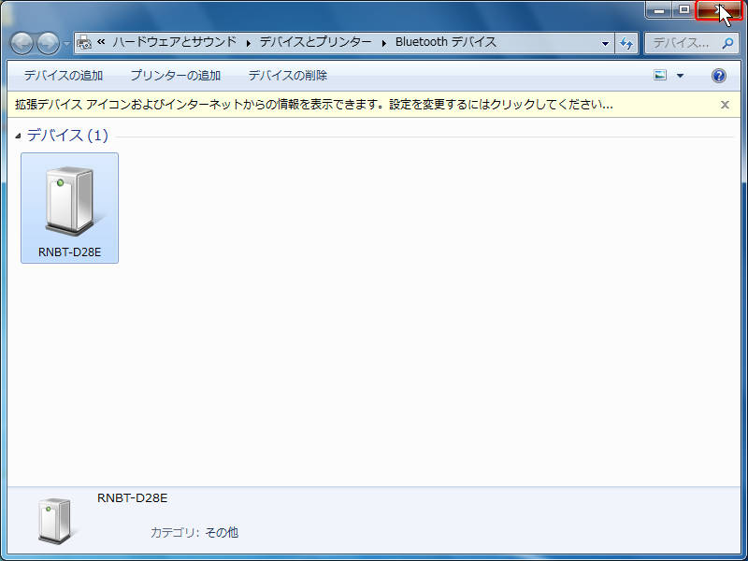Open Help with question mark icon
The width and height of the screenshot is (748, 561).
719,76
